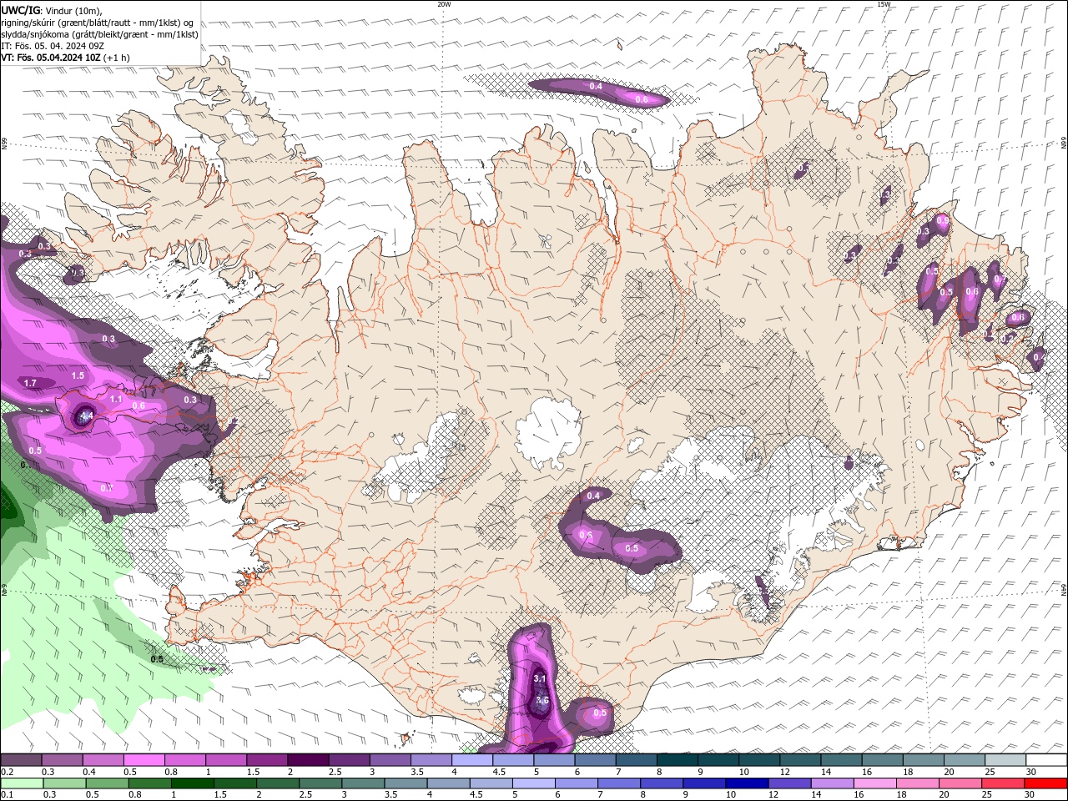Pick the pale pink 16 mm rain swatch
This screenshot has width=1068, height=801.
[x=874, y=783]
